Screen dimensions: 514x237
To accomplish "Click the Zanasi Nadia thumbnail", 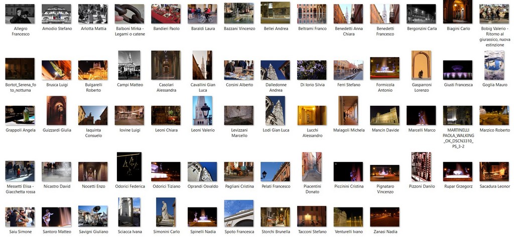I will click(x=385, y=216).
